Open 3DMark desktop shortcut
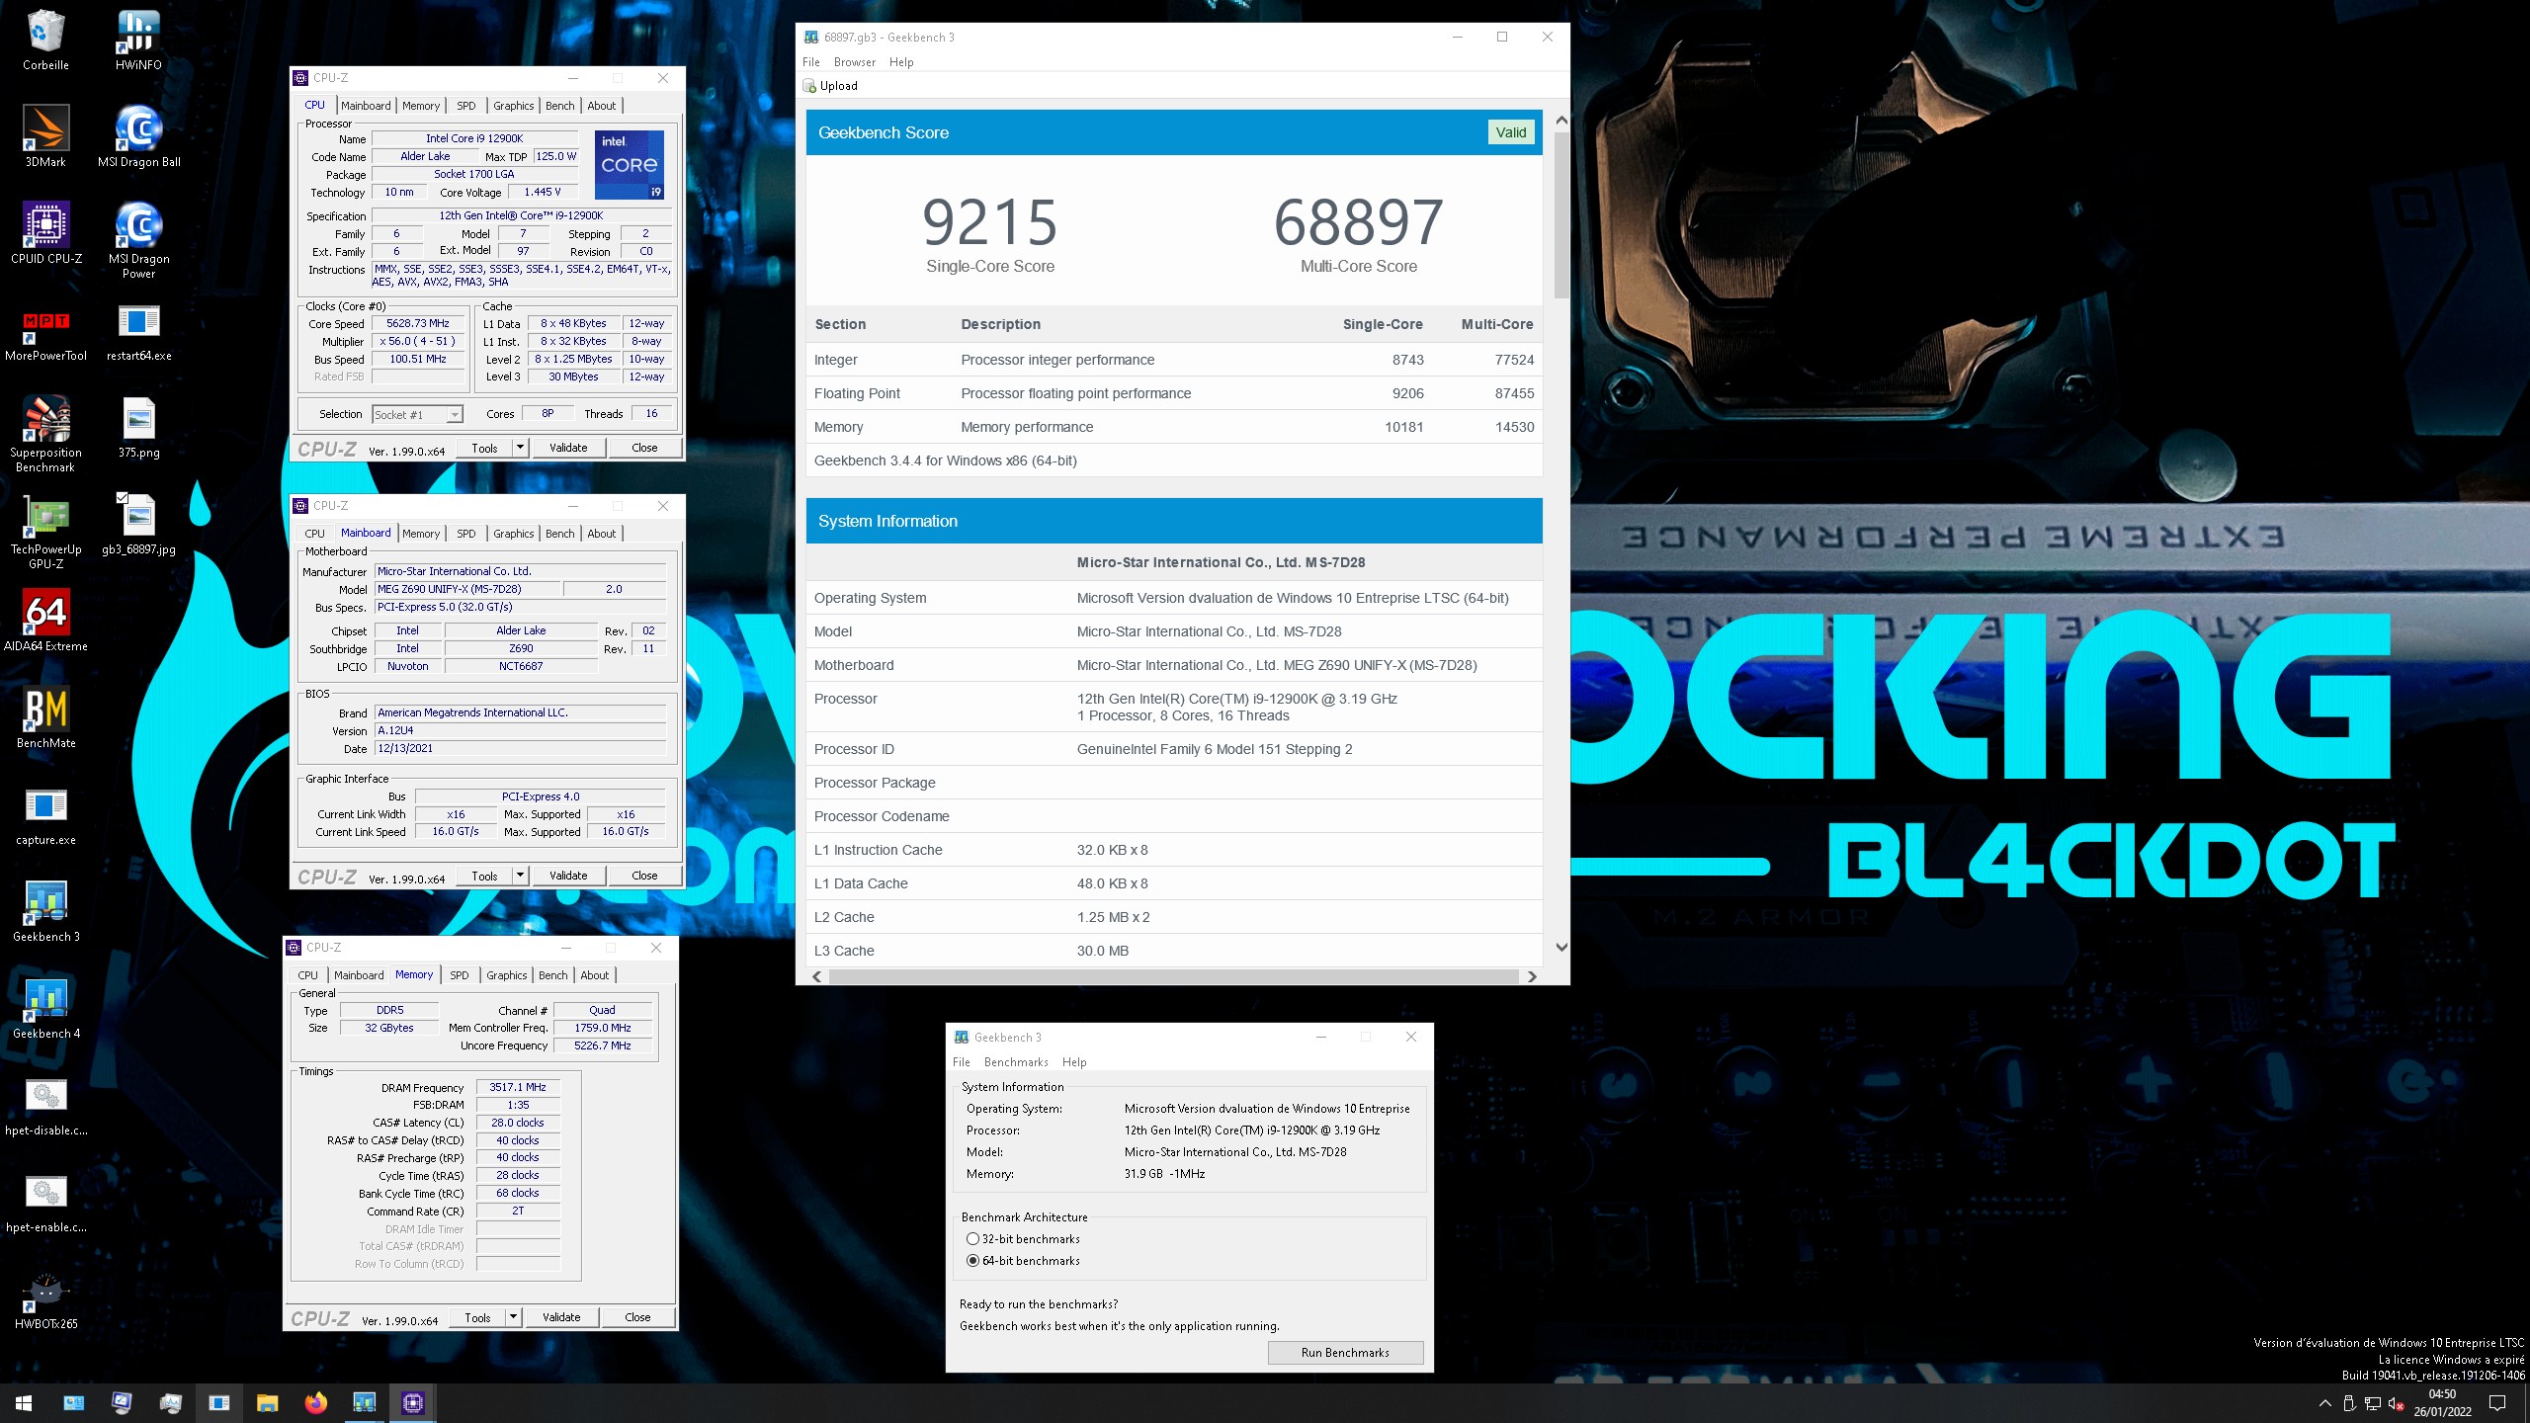2530x1423 pixels. pos(45,136)
